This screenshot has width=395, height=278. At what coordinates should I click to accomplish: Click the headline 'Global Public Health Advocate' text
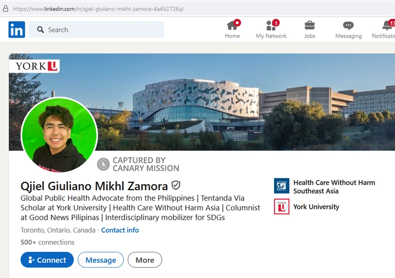click(x=140, y=208)
